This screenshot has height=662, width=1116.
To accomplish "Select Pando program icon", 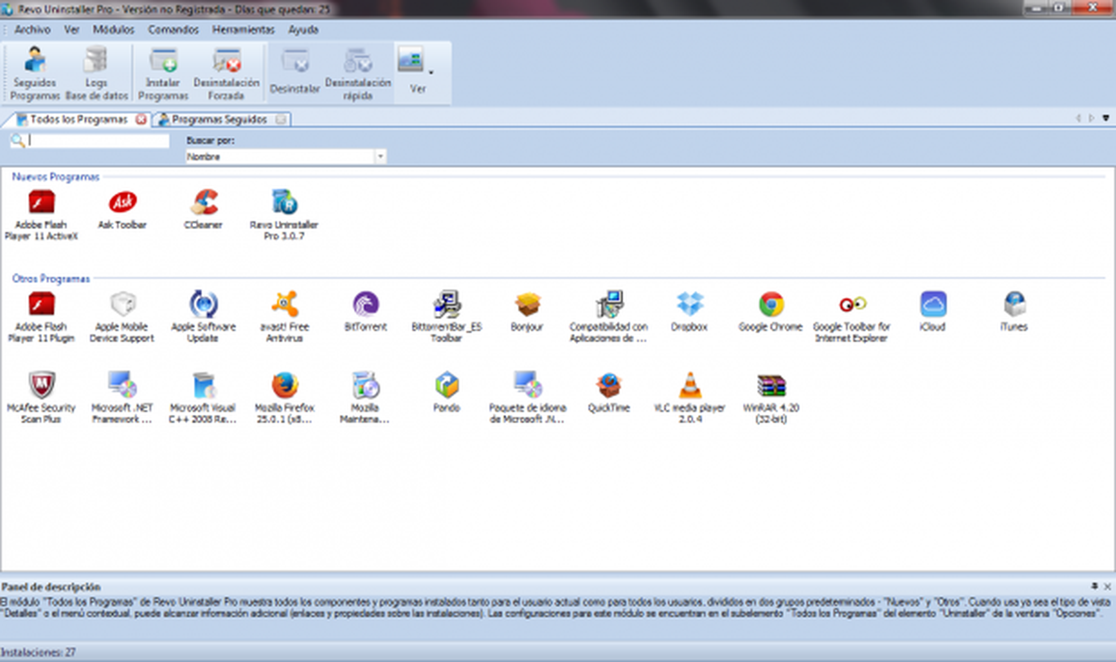I will pyautogui.click(x=447, y=392).
